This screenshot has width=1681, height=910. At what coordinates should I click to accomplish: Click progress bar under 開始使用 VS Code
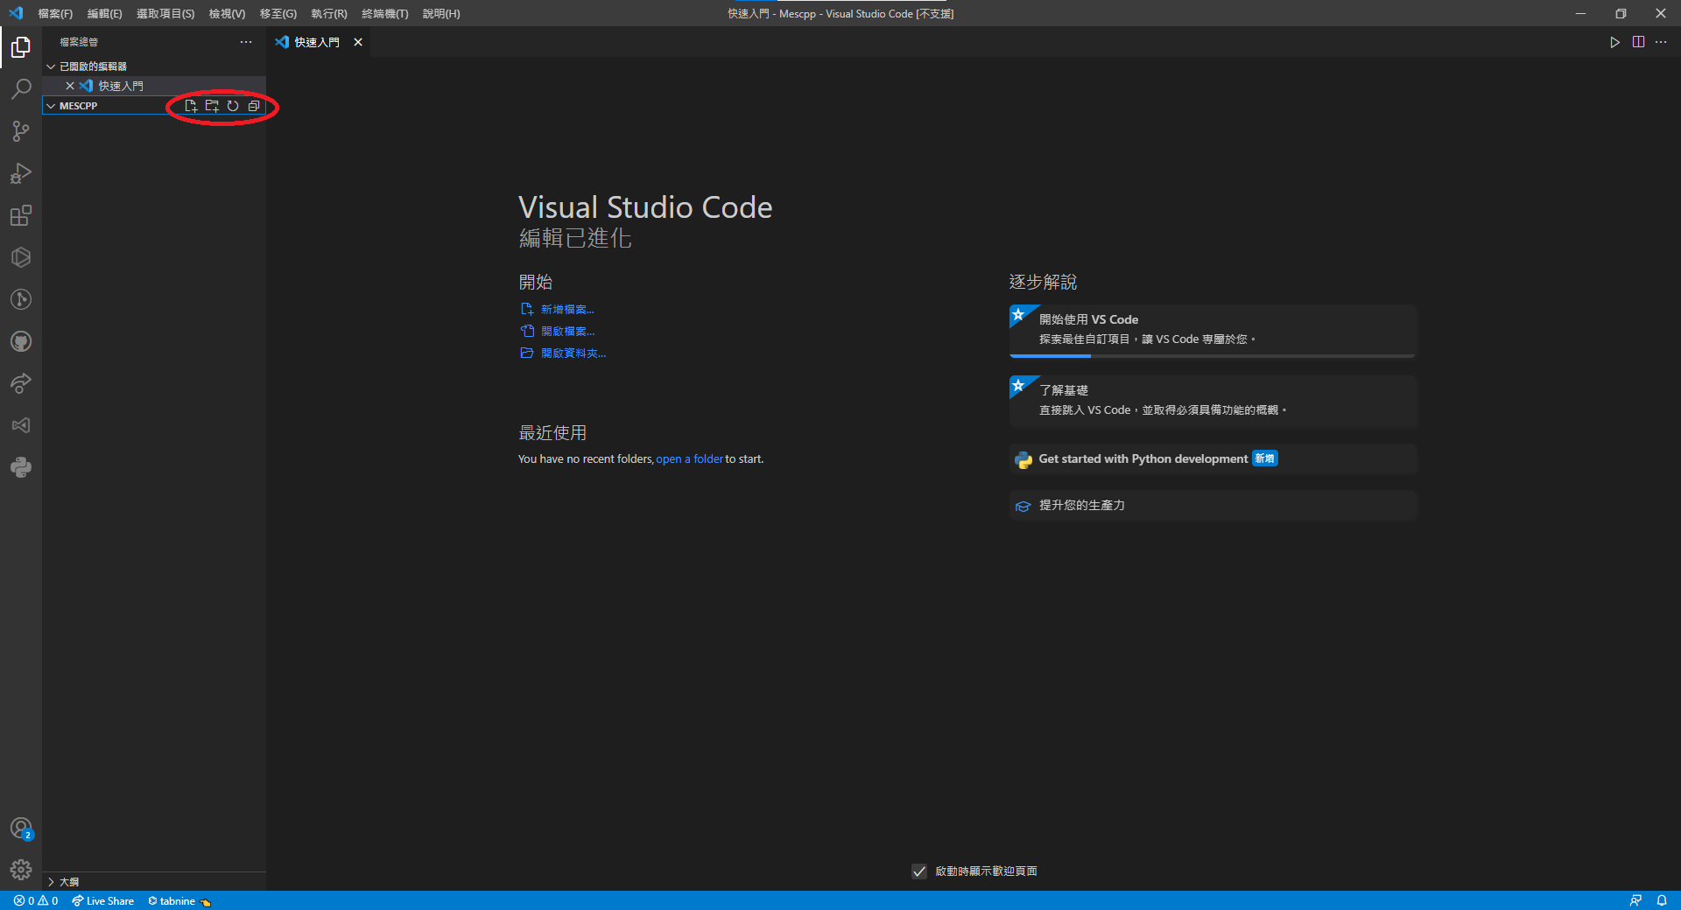click(x=1213, y=356)
